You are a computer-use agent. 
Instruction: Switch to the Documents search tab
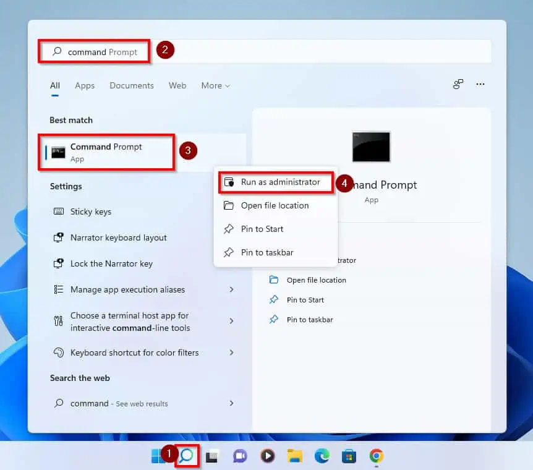[x=132, y=86]
